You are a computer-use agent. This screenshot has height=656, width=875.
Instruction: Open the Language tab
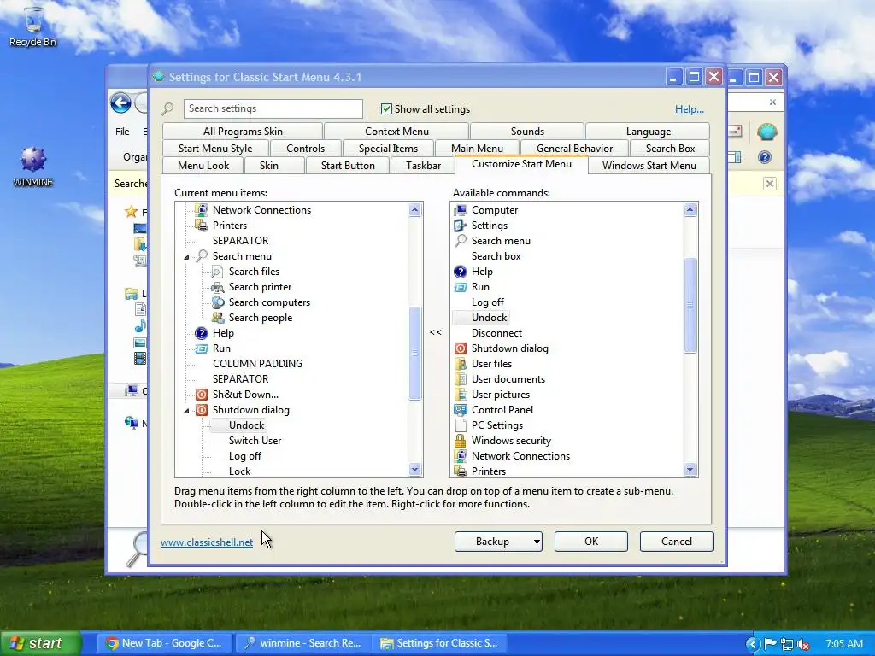[x=648, y=132]
